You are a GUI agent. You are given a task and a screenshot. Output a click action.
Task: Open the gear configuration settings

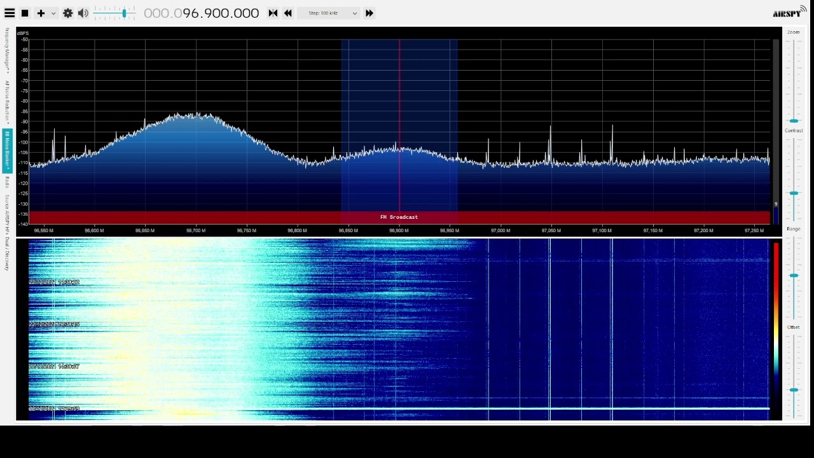click(x=68, y=13)
